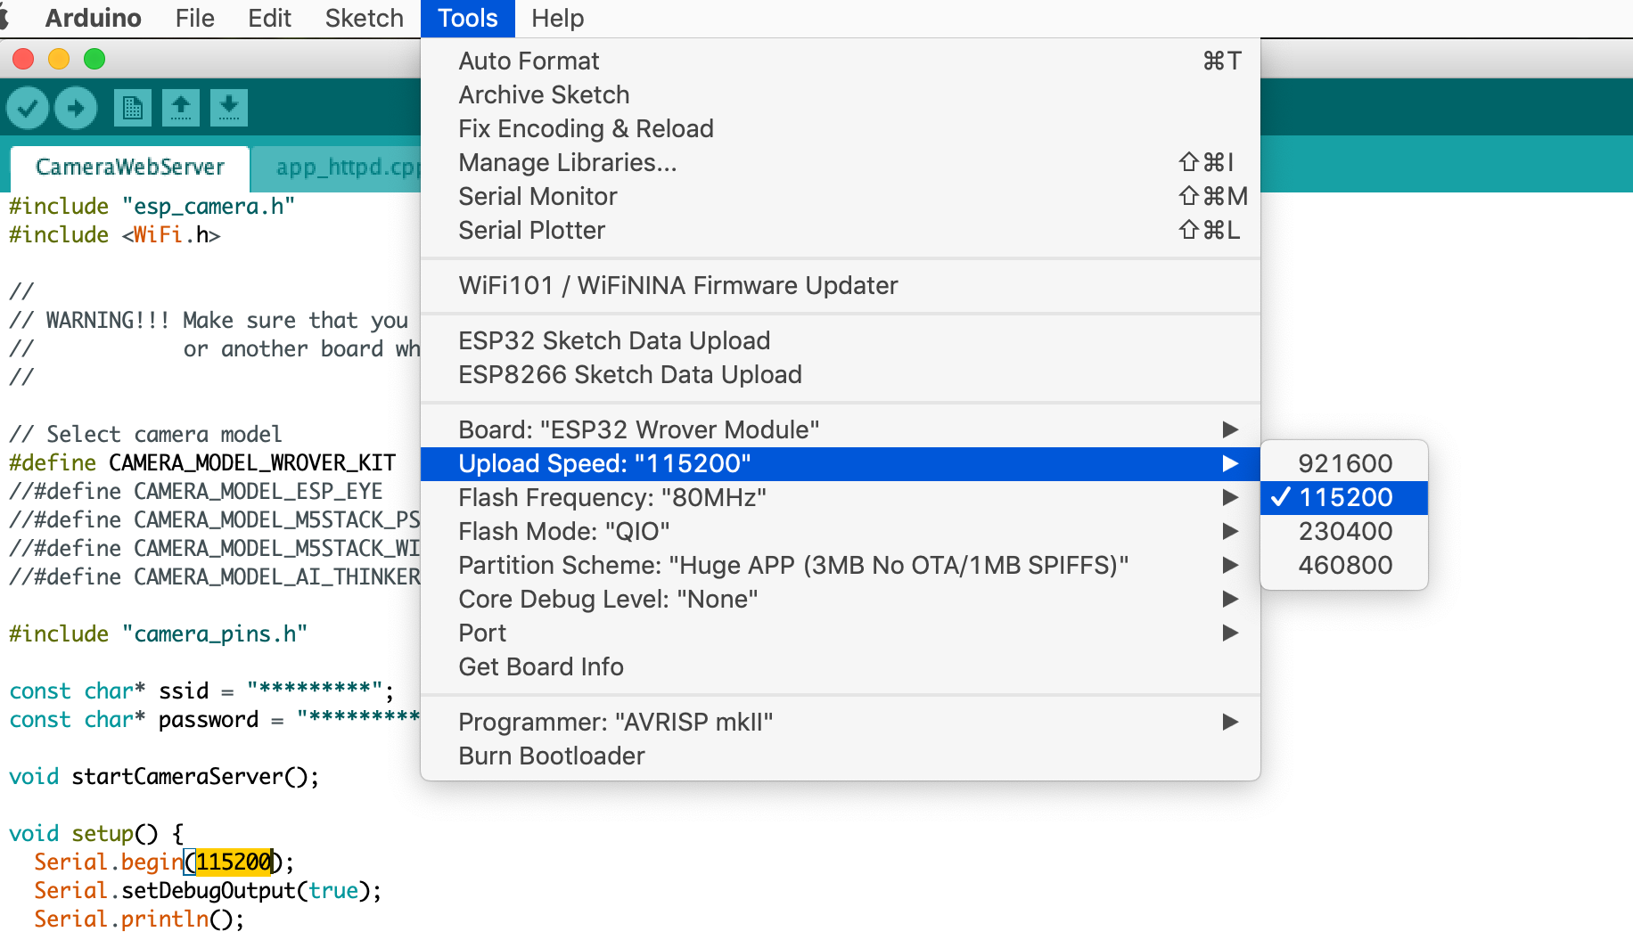Click the ssid string value
This screenshot has width=1633, height=948.
coord(315,691)
